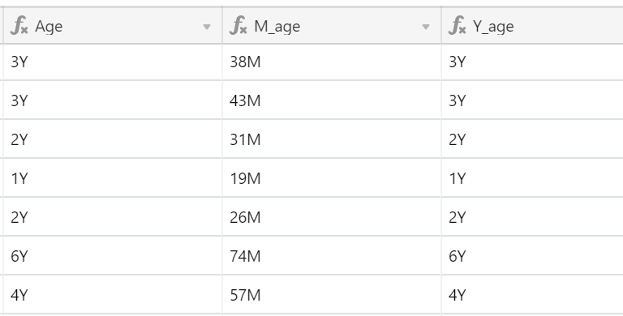Viewport: 623px width, 316px height.
Task: Select the 4Y cell in Y_age column
Action: point(532,295)
